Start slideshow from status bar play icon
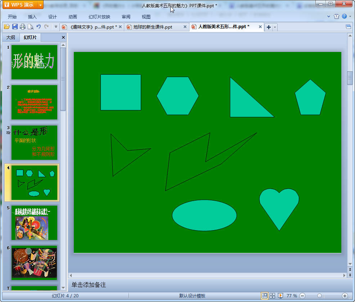 (280, 296)
